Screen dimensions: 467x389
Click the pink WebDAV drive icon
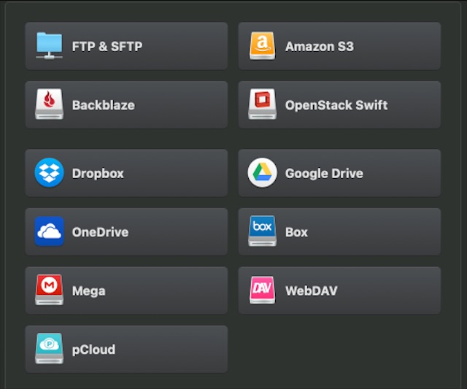pyautogui.click(x=263, y=290)
